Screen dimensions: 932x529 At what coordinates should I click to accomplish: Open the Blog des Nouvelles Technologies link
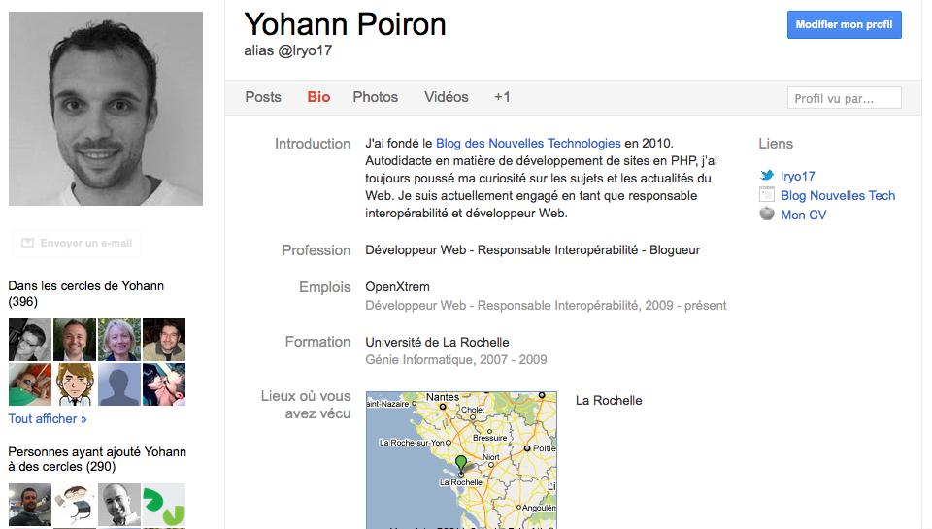pos(528,144)
